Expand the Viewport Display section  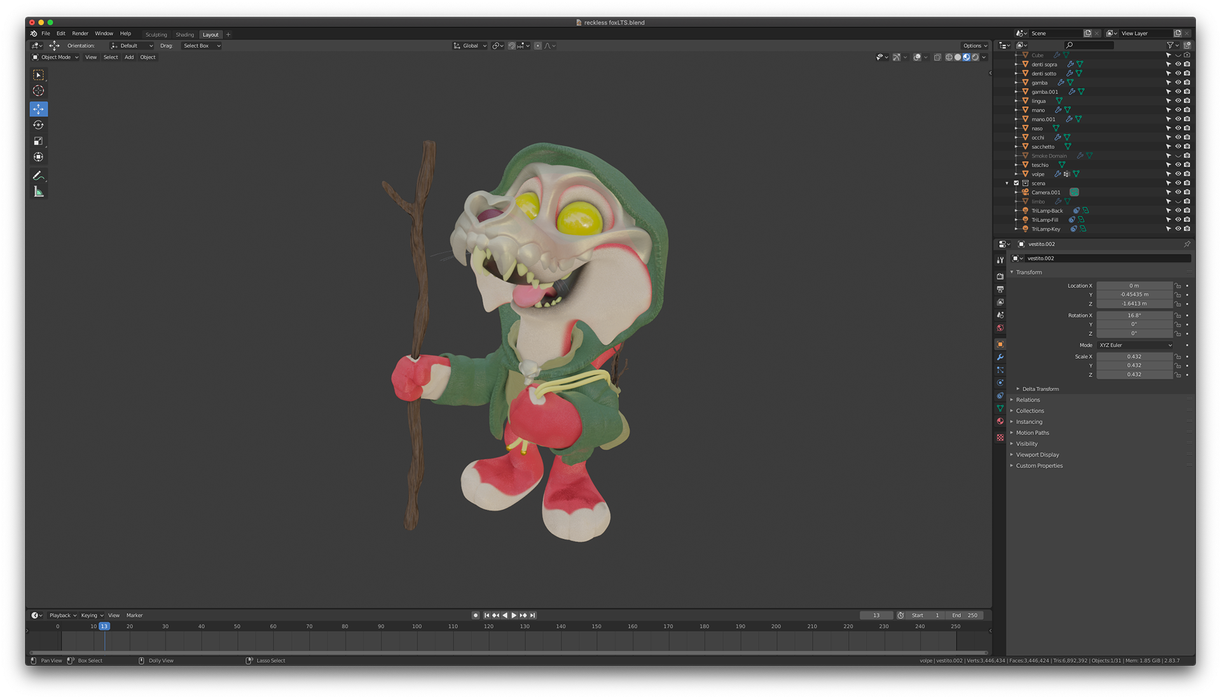click(x=1037, y=455)
